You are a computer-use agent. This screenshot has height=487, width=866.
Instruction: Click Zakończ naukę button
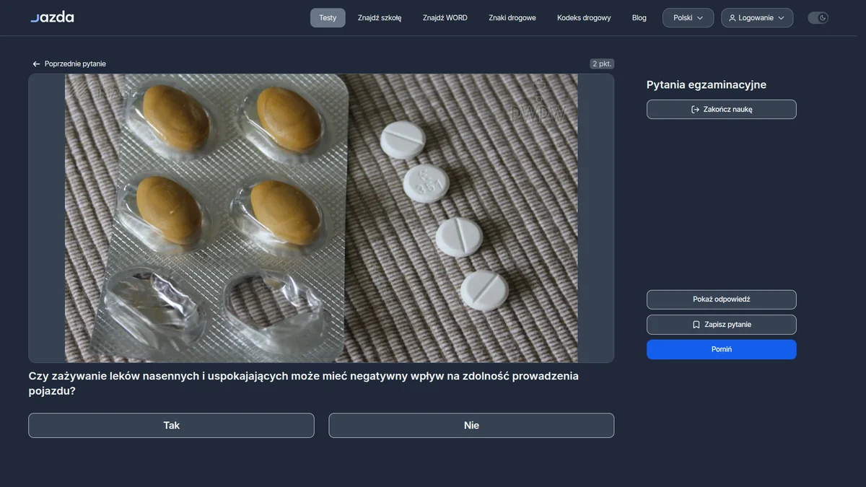point(722,110)
